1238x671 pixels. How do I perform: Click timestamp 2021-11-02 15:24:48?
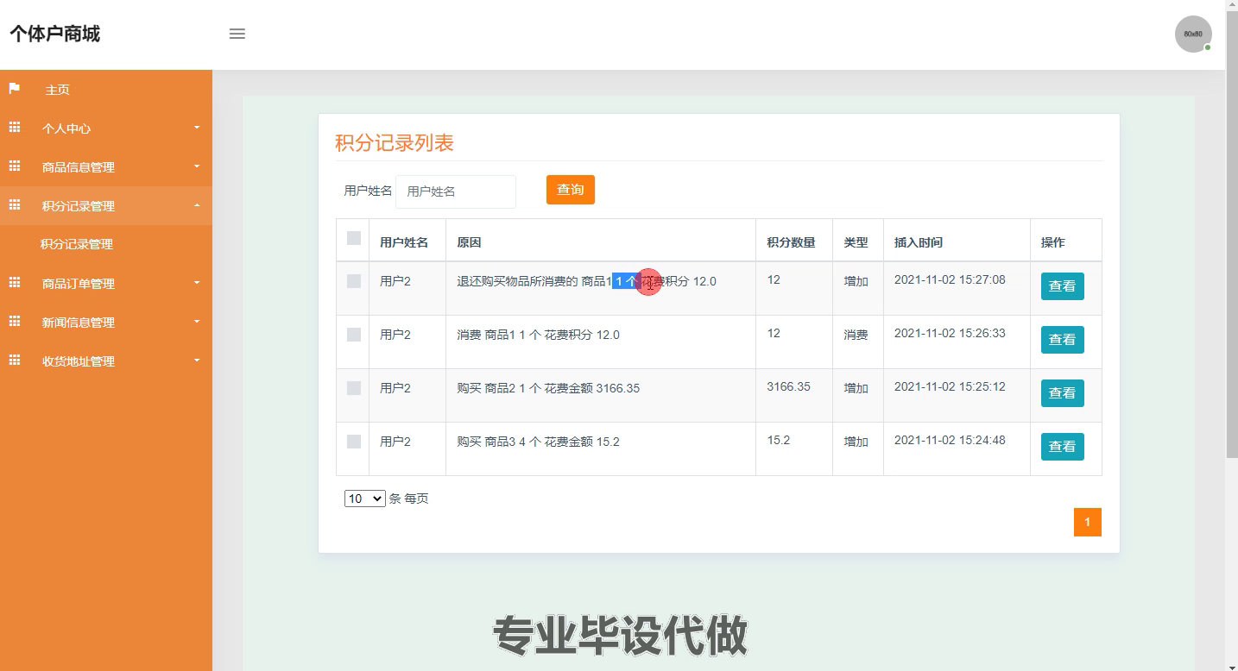click(x=950, y=440)
